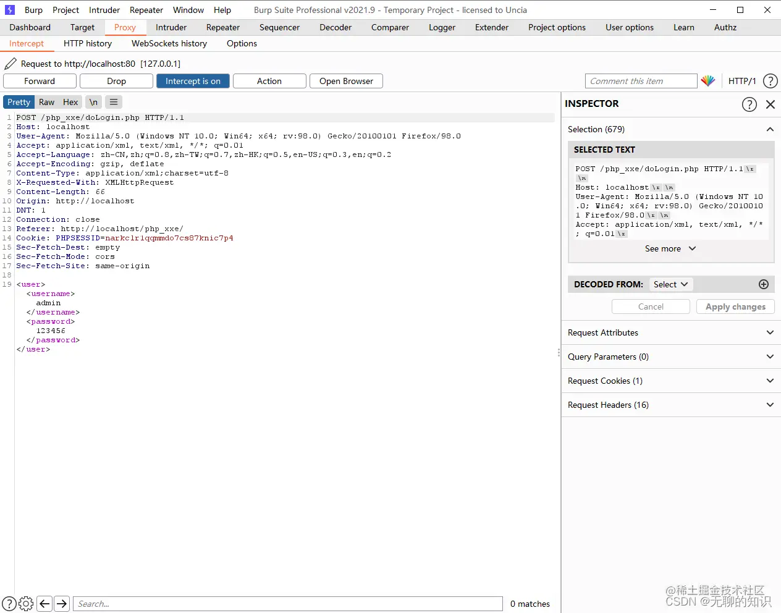Expand See more in selected text
The height and width of the screenshot is (613, 781).
tap(670, 248)
